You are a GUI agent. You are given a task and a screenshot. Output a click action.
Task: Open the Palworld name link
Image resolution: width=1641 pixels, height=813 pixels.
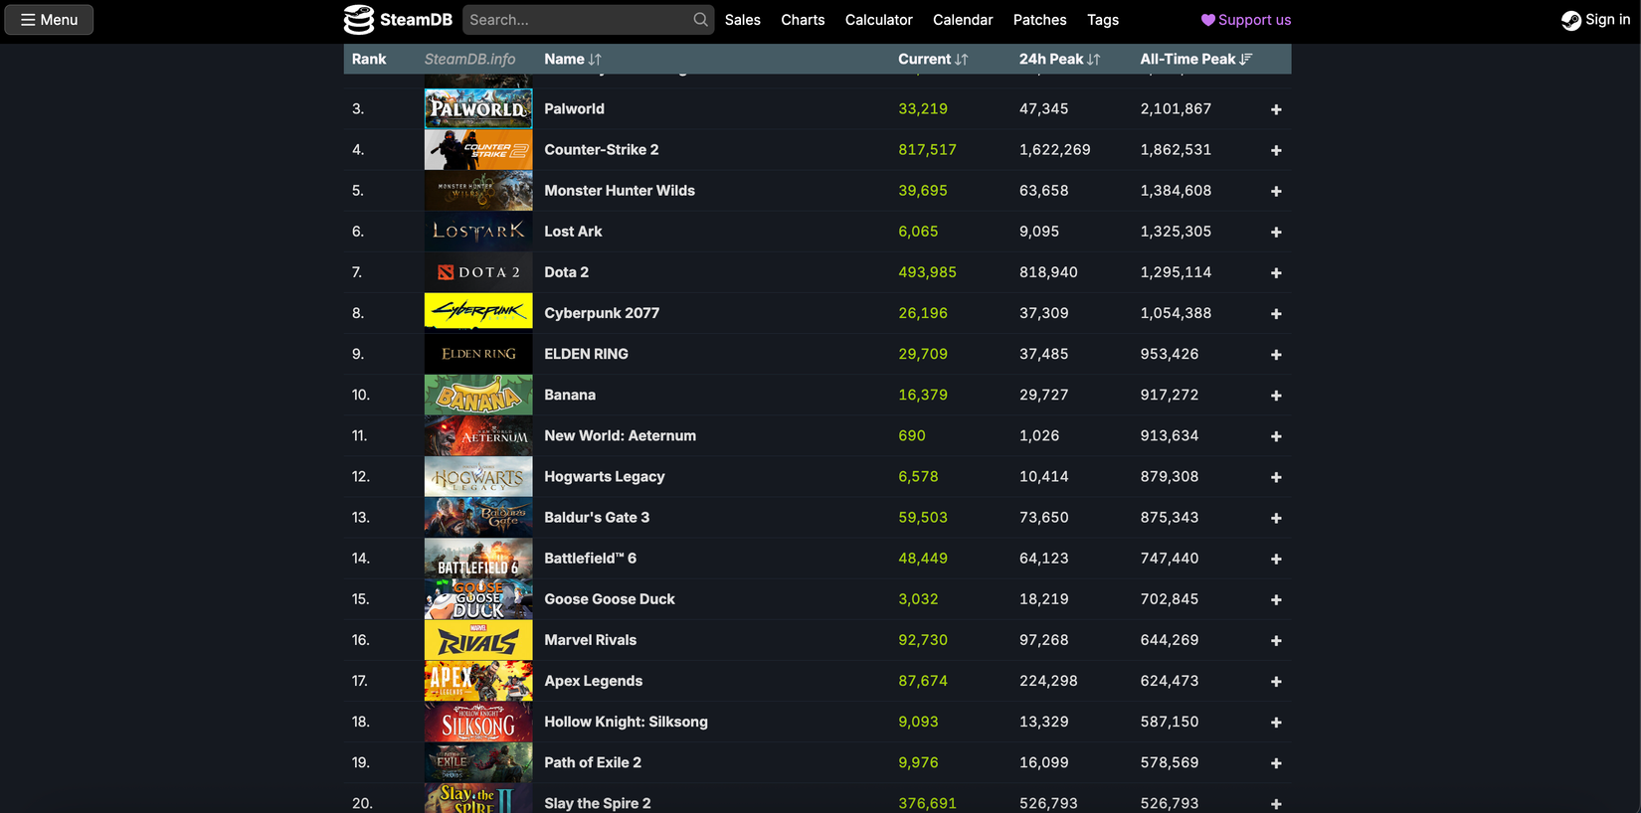click(x=574, y=108)
